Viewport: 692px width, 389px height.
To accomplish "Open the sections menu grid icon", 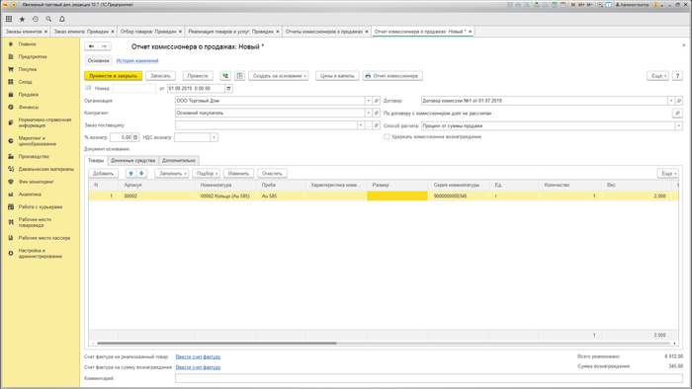I will 9,19.
